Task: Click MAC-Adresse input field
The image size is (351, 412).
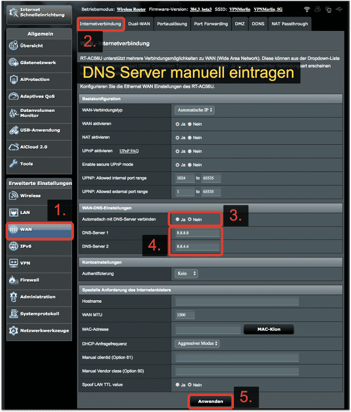Action: tap(208, 329)
